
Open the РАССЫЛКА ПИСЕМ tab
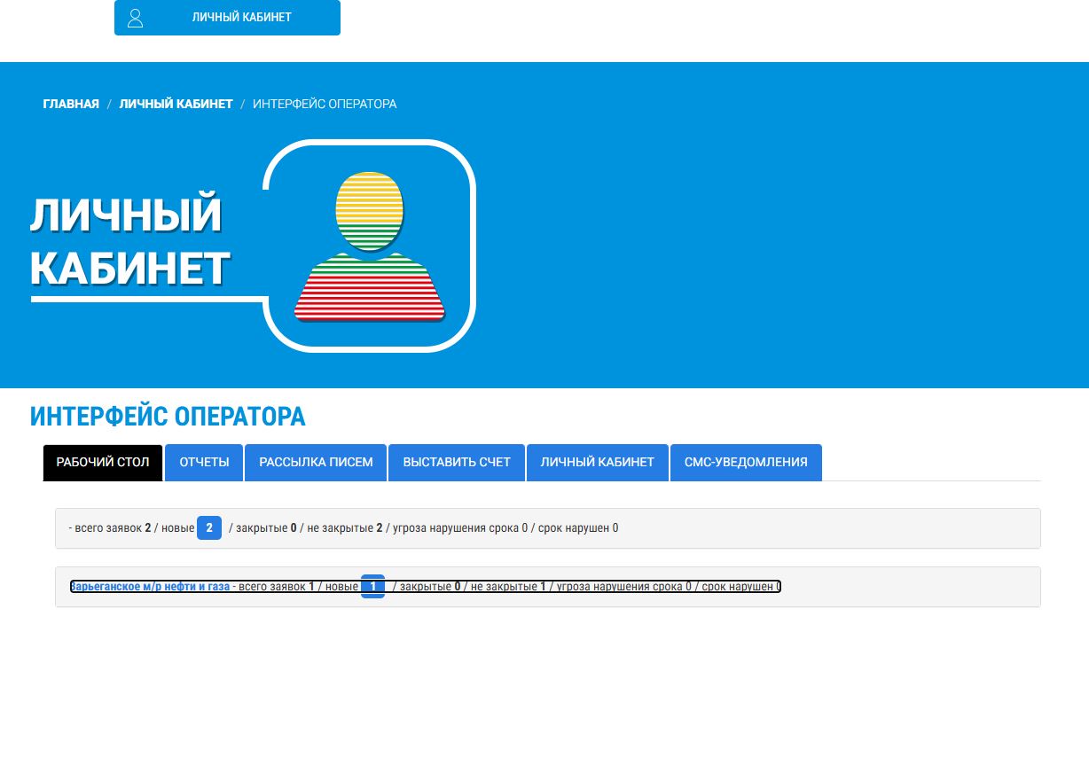pos(316,463)
